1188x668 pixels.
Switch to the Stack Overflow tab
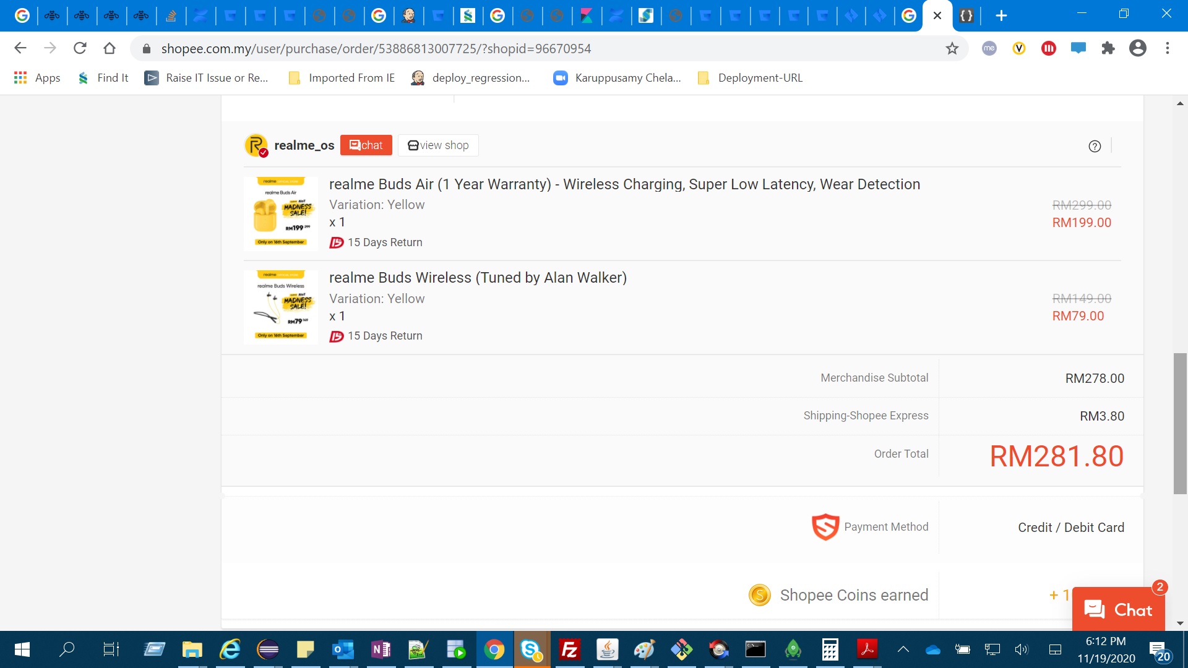pos(171,15)
